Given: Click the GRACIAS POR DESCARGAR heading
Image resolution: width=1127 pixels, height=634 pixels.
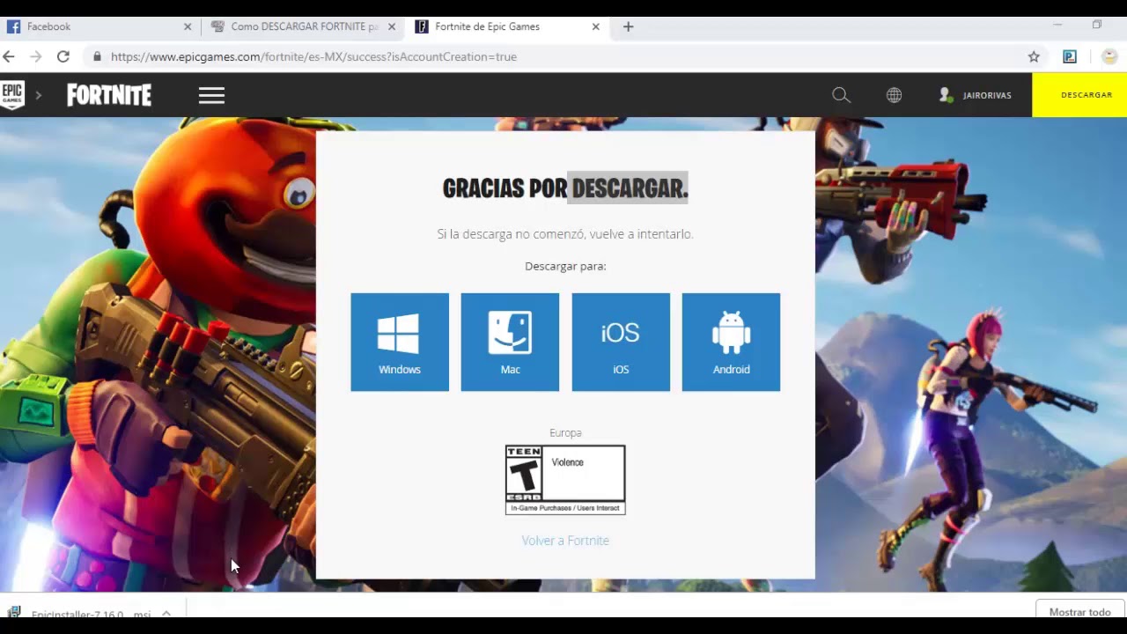Looking at the screenshot, I should [565, 188].
